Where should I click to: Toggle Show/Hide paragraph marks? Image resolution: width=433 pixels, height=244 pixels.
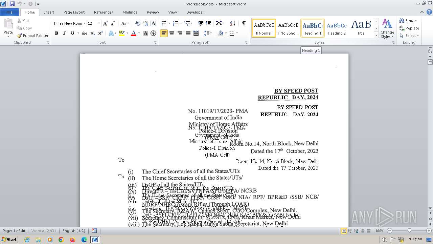[244, 23]
